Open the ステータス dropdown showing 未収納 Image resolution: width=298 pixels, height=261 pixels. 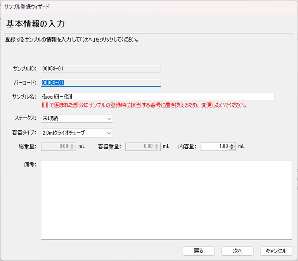click(x=77, y=118)
